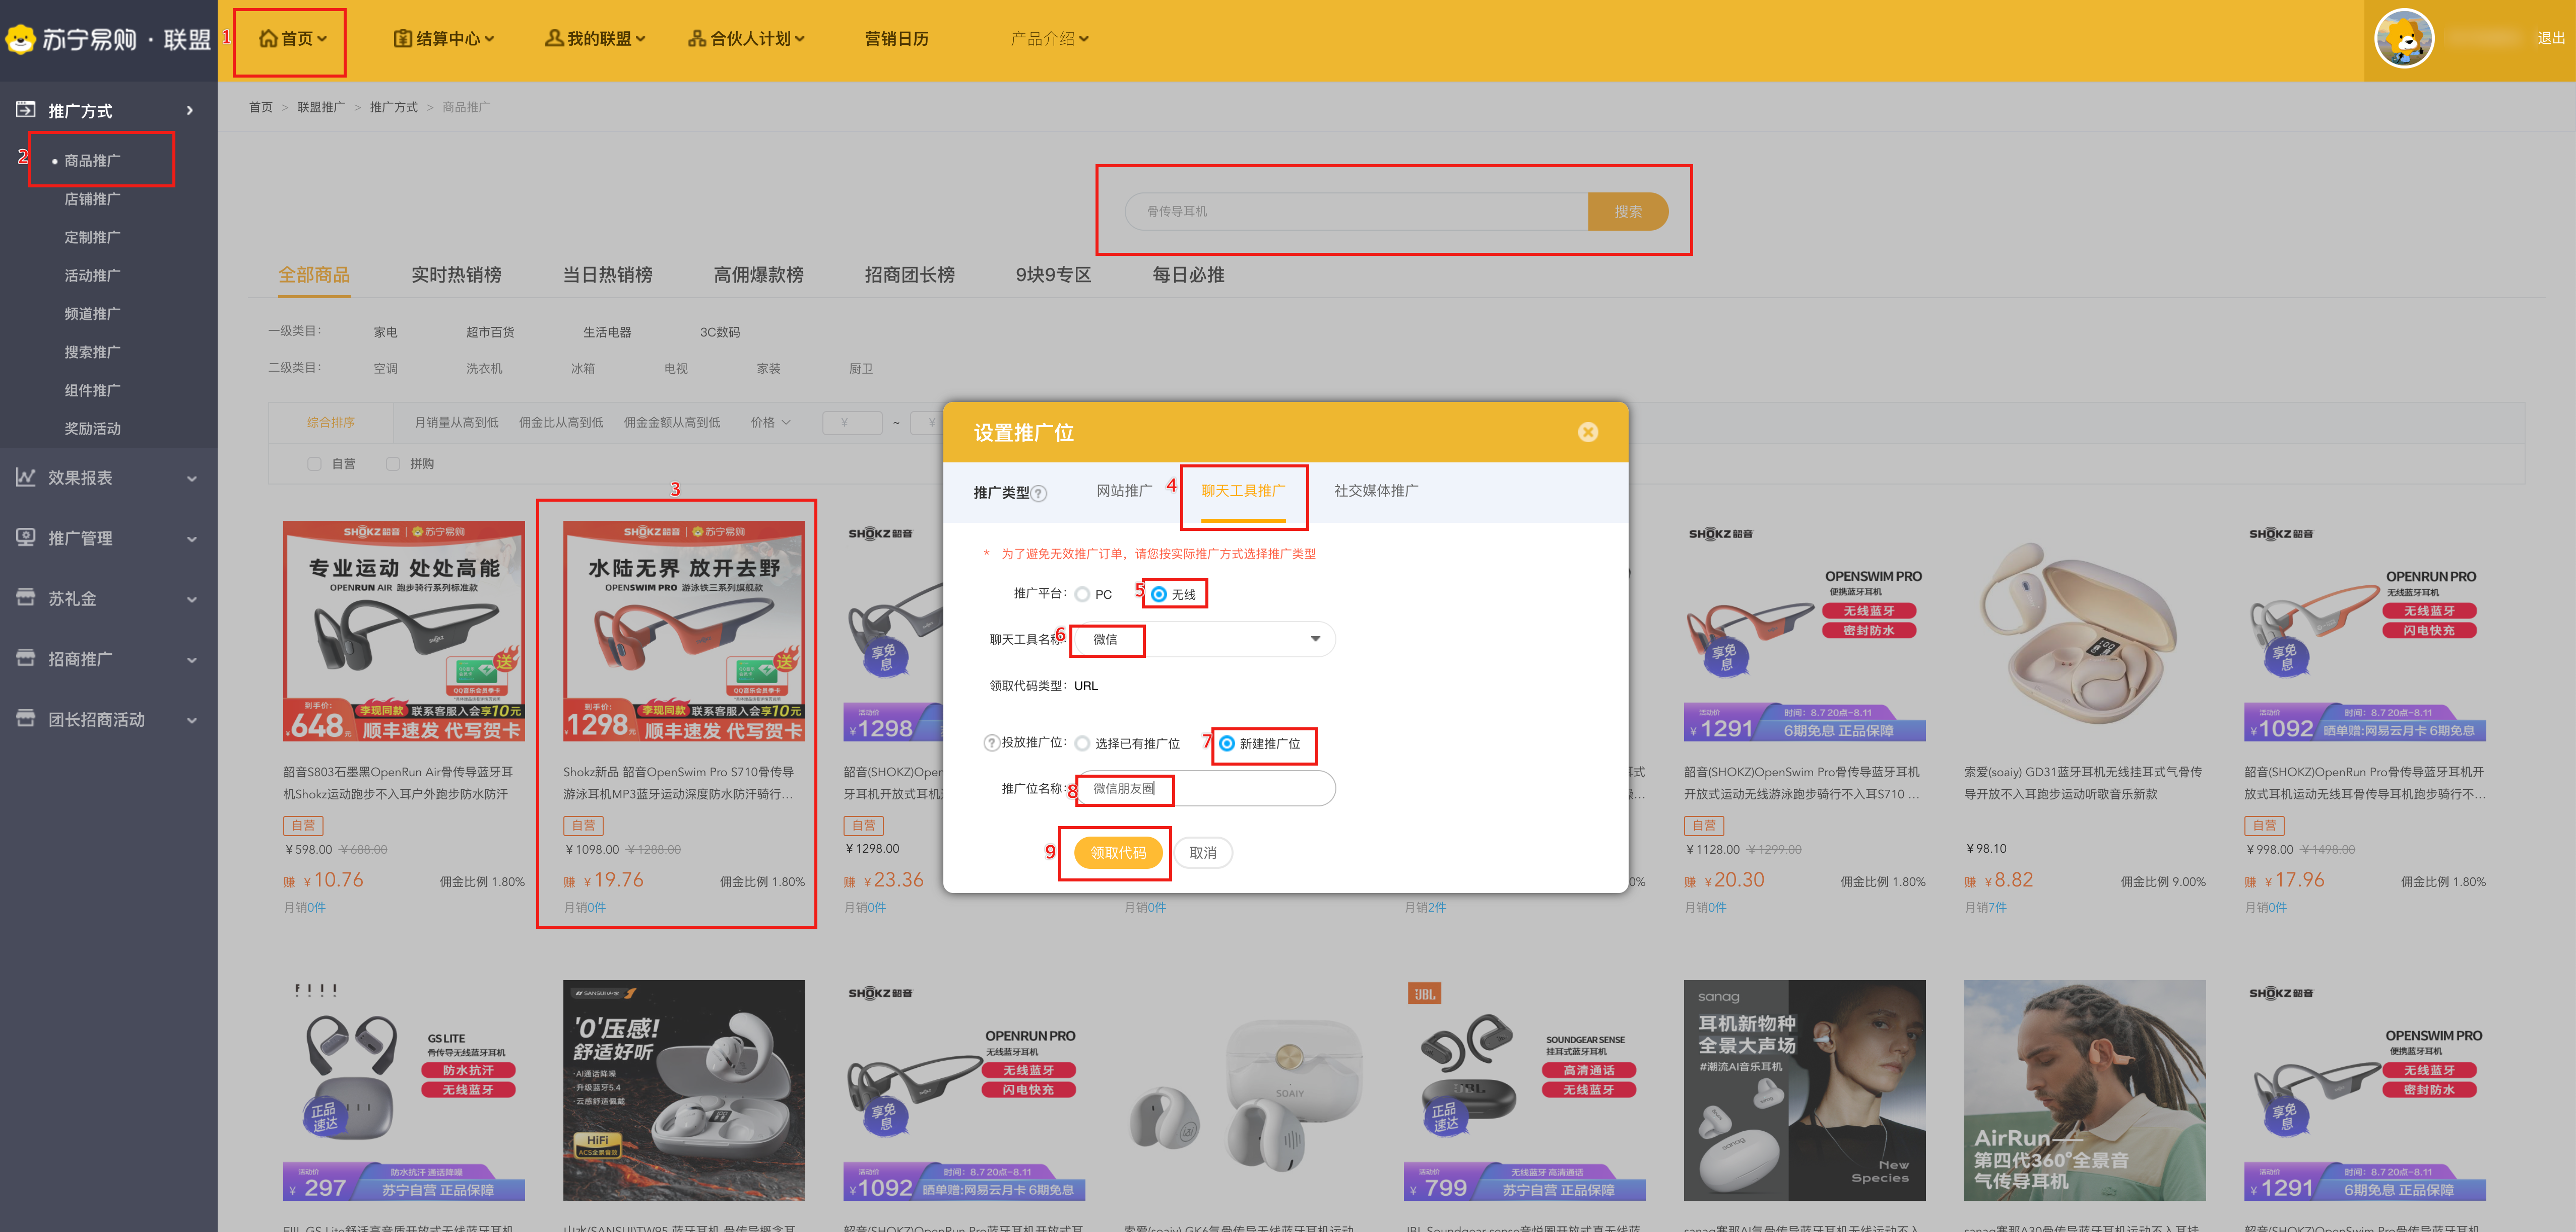Open the 实时热销榜 tab

coord(456,275)
